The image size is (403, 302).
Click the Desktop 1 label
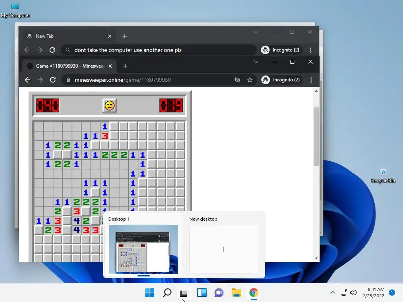119,219
